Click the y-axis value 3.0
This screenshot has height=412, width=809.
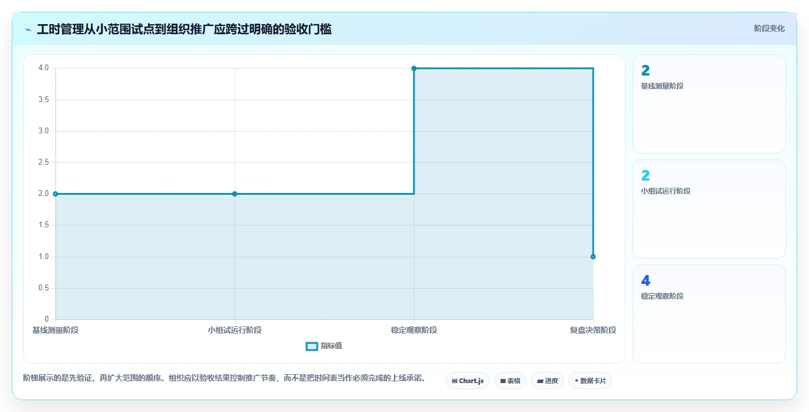pyautogui.click(x=44, y=131)
